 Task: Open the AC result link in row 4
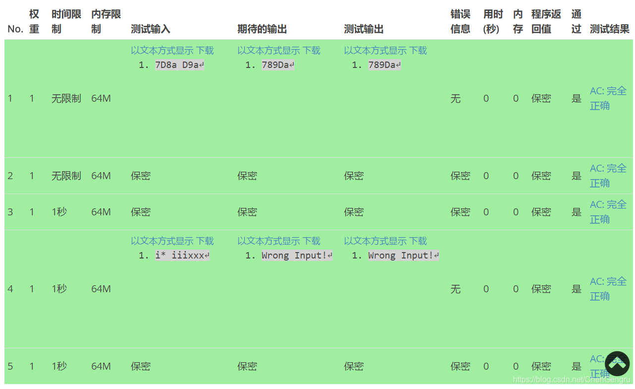(608, 289)
